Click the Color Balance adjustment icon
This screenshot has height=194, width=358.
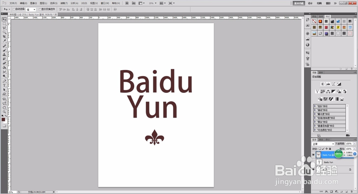(328, 91)
